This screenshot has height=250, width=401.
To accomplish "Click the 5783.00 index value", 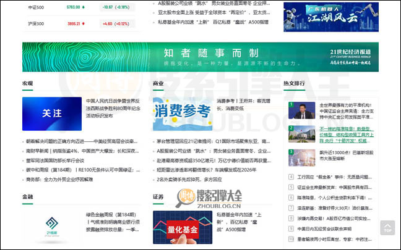I will 74,7.
